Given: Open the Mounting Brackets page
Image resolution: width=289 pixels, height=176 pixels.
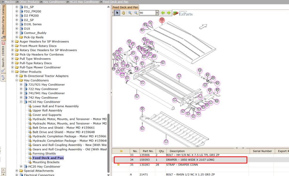Looking at the screenshot, I should 46,162.
